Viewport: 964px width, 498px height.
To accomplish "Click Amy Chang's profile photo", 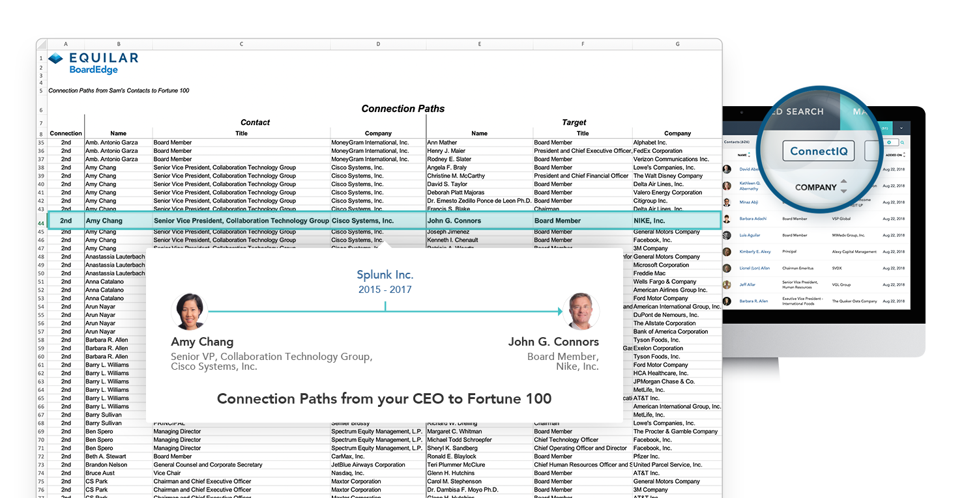I will (x=190, y=311).
